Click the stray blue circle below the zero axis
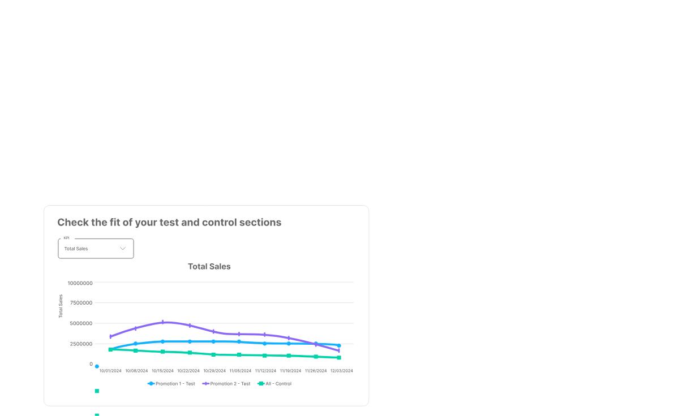The image size is (674, 416). 96,366
